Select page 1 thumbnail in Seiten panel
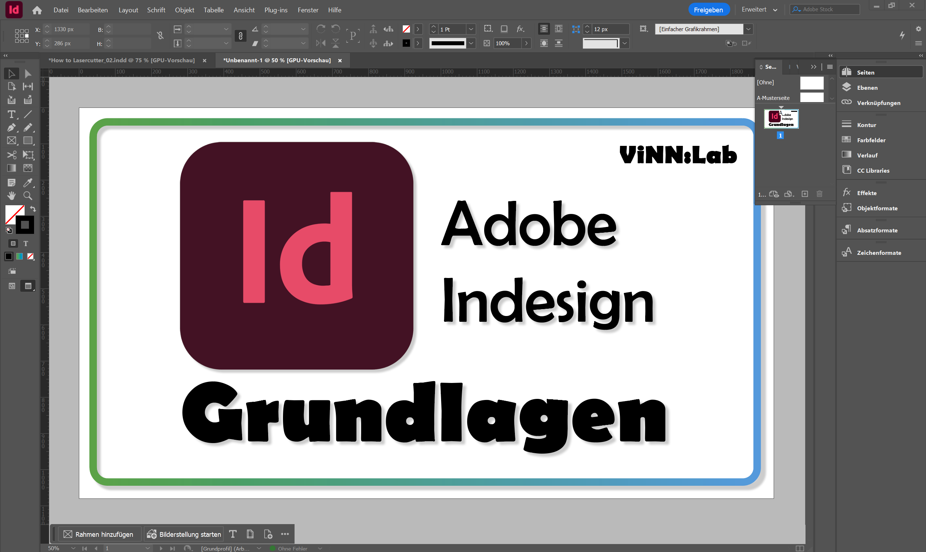The image size is (926, 552). (x=781, y=119)
